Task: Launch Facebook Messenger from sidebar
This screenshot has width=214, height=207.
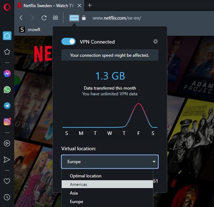Action: [7, 74]
